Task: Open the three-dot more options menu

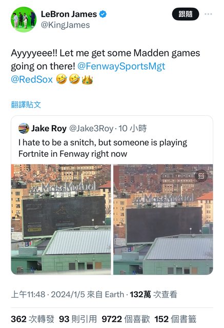Action: coord(208,14)
